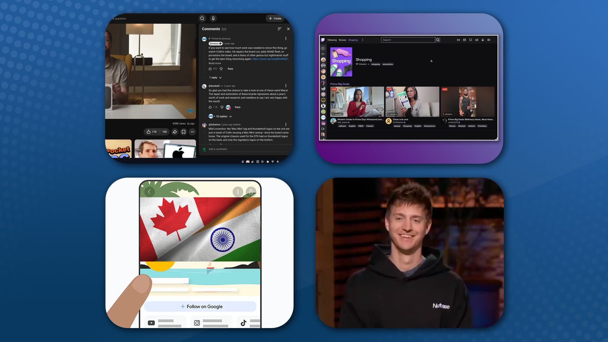Image resolution: width=608 pixels, height=342 pixels.
Task: Like the pinned comment with 315 likes
Action: click(210, 69)
